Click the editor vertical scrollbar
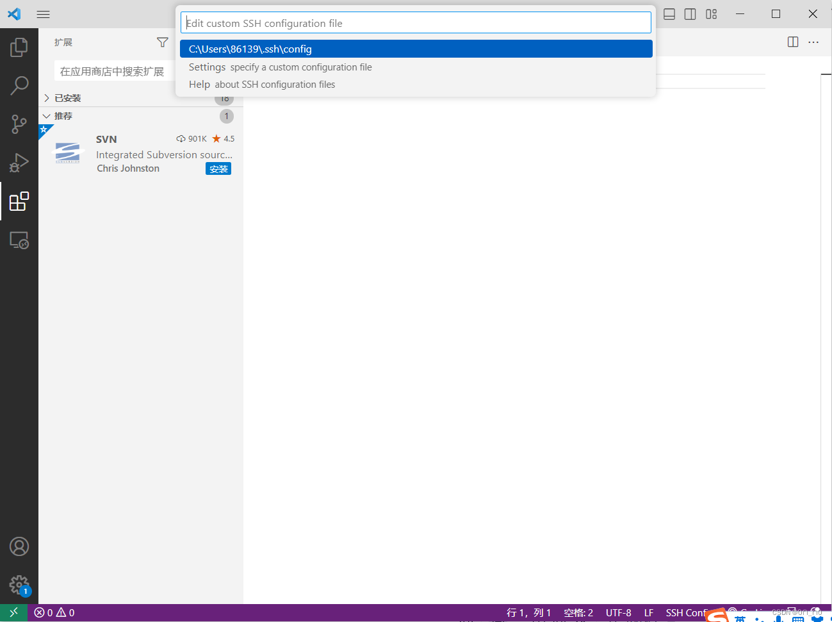This screenshot has height=622, width=832. pyautogui.click(x=826, y=340)
